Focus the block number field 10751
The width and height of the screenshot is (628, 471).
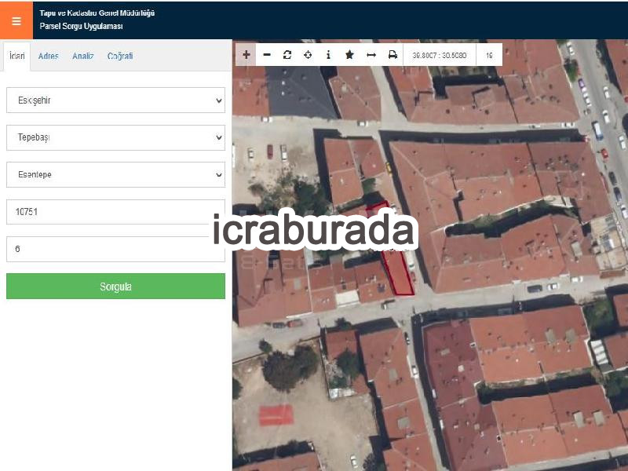pos(115,212)
